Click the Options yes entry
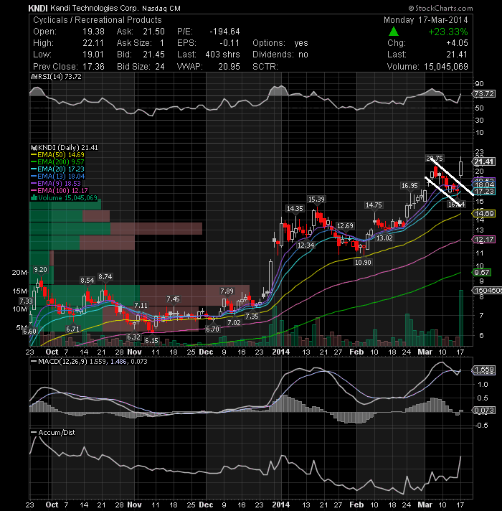Screen dimensions: 502x511 click(x=280, y=43)
